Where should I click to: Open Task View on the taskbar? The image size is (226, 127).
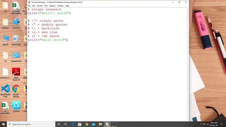tap(66, 124)
